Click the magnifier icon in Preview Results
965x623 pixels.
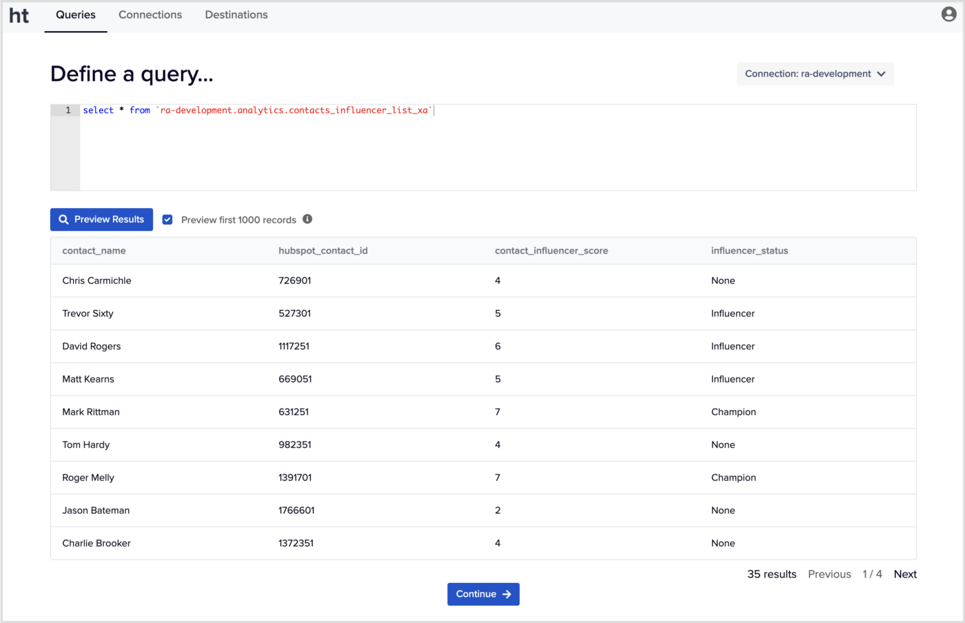tap(63, 220)
